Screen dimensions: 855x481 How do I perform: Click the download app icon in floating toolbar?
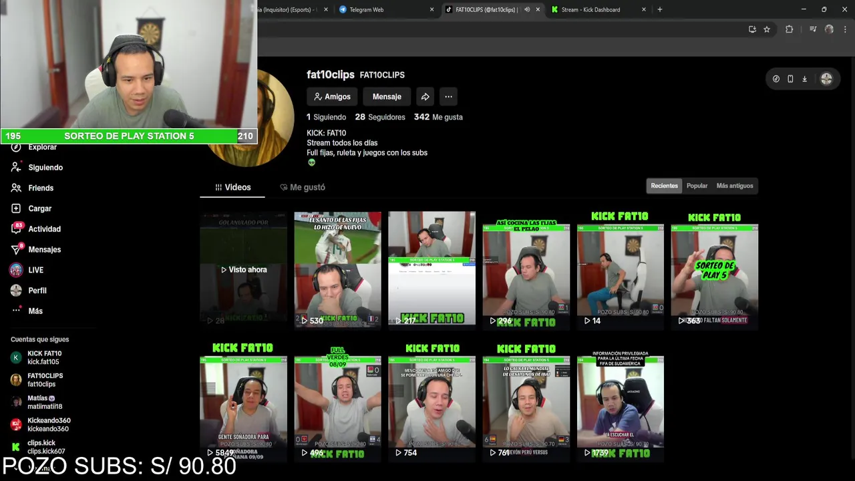(804, 79)
